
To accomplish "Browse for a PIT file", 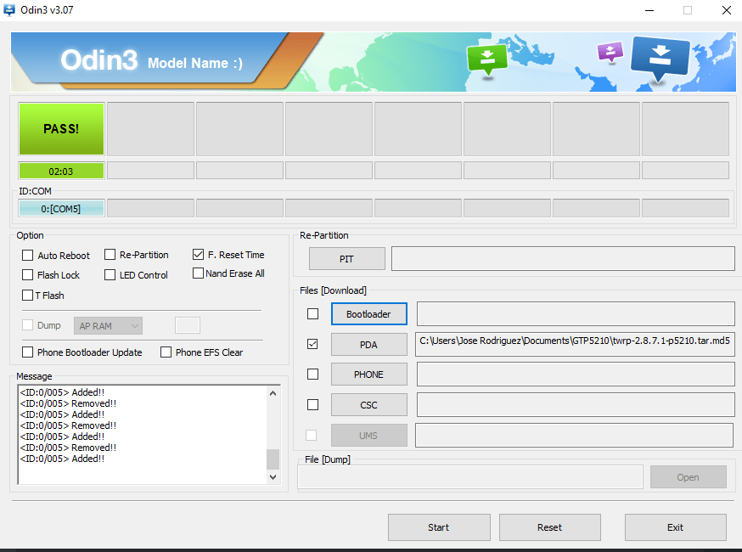I will (x=346, y=259).
